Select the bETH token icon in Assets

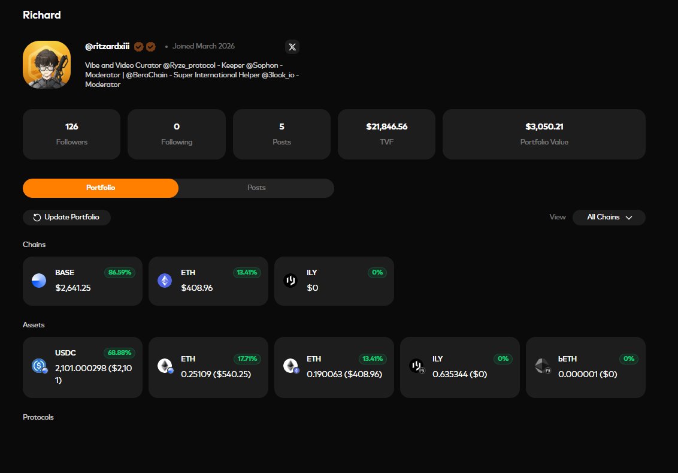pyautogui.click(x=543, y=366)
